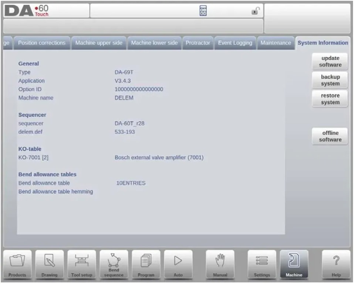Click the update software button

click(330, 62)
